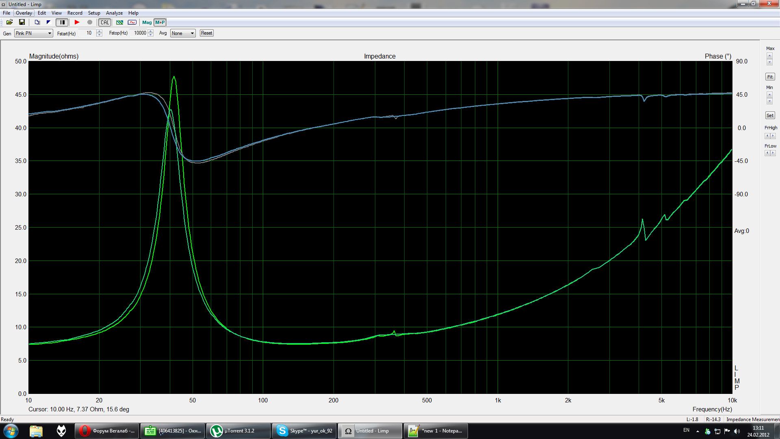
Task: Click the blue-white overlay toolbar icon
Action: [x=48, y=22]
